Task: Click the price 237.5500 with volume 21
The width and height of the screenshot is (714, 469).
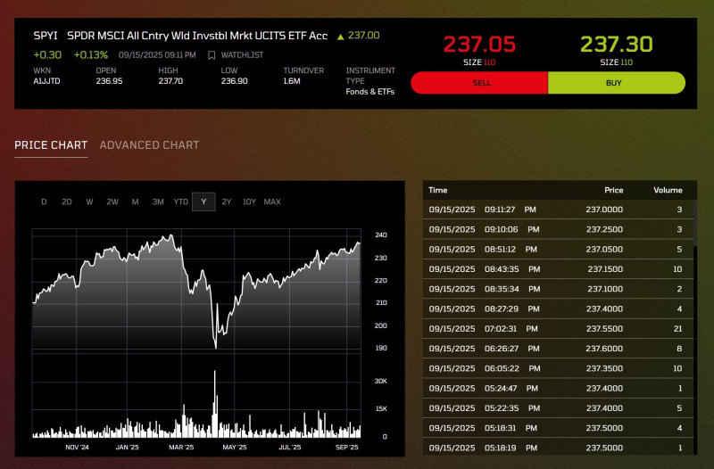Action: [x=604, y=328]
